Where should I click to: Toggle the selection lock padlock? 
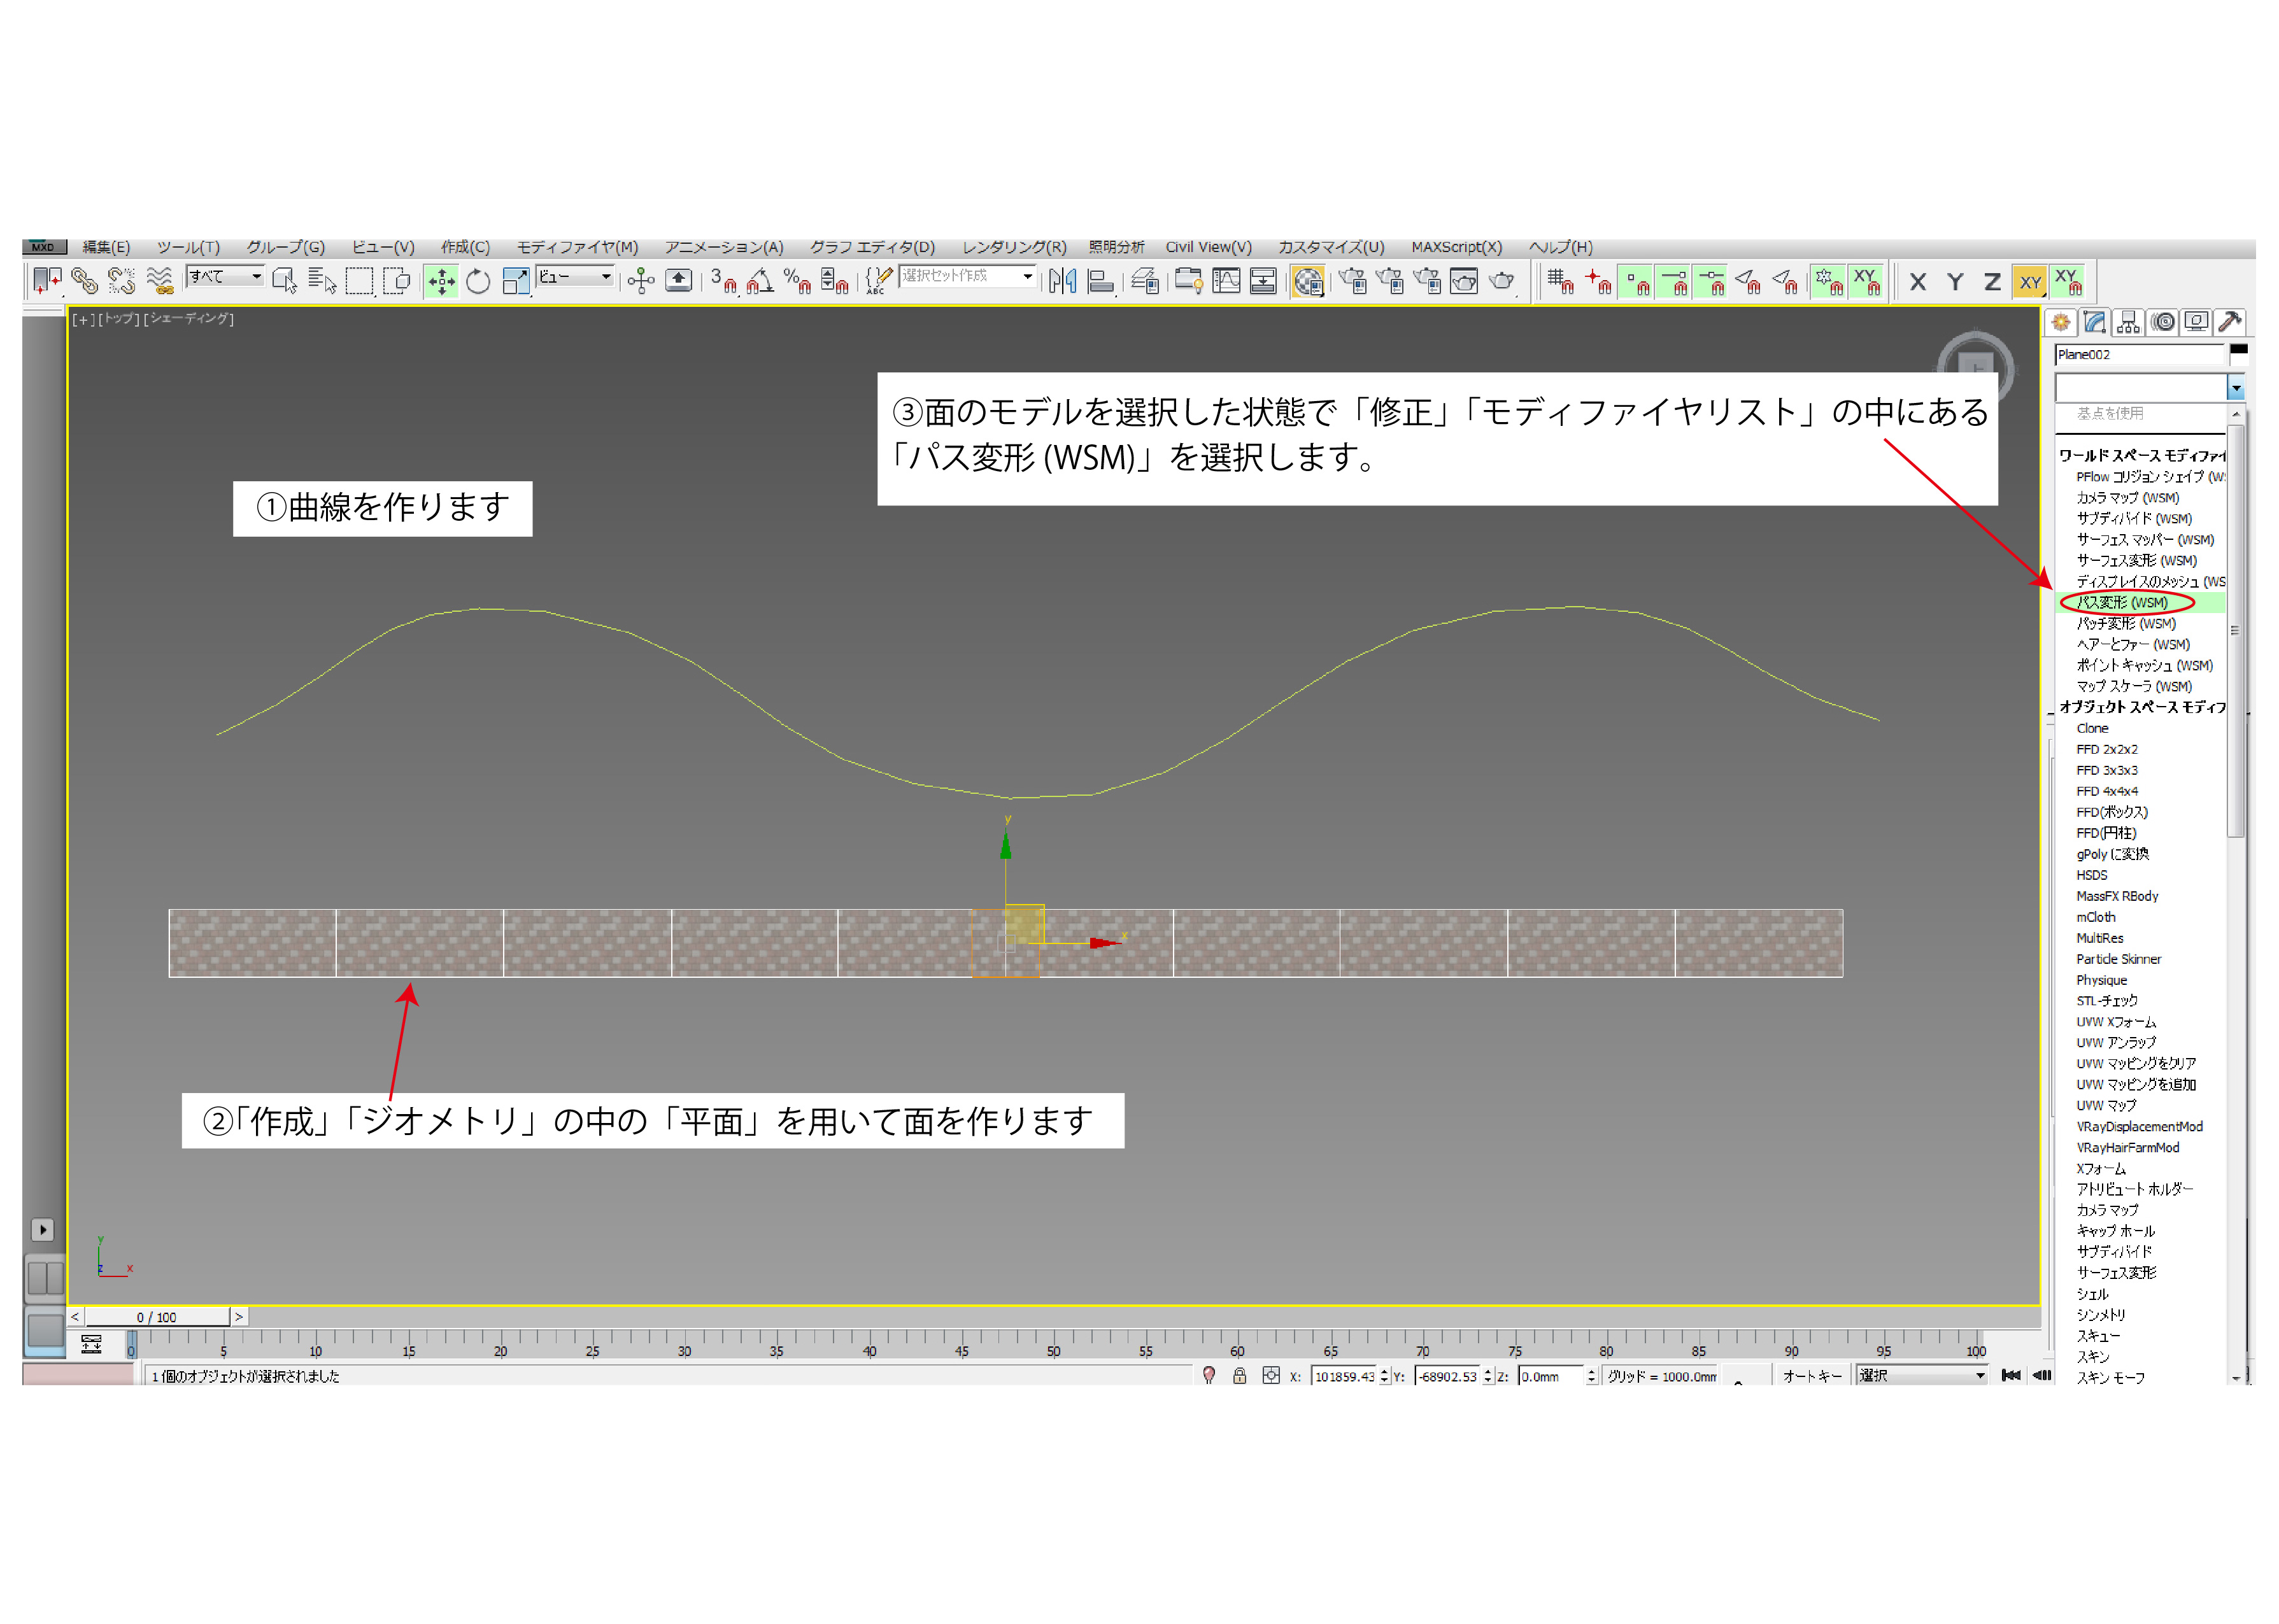pyautogui.click(x=1239, y=1376)
